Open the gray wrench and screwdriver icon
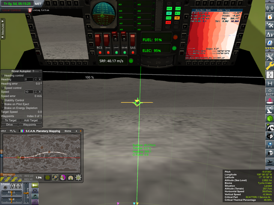This screenshot has width=274, height=205. click(x=270, y=57)
